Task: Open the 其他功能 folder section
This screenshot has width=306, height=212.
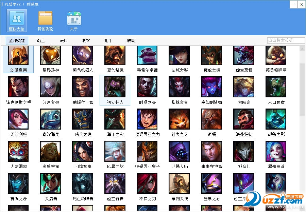Action: coord(45,20)
